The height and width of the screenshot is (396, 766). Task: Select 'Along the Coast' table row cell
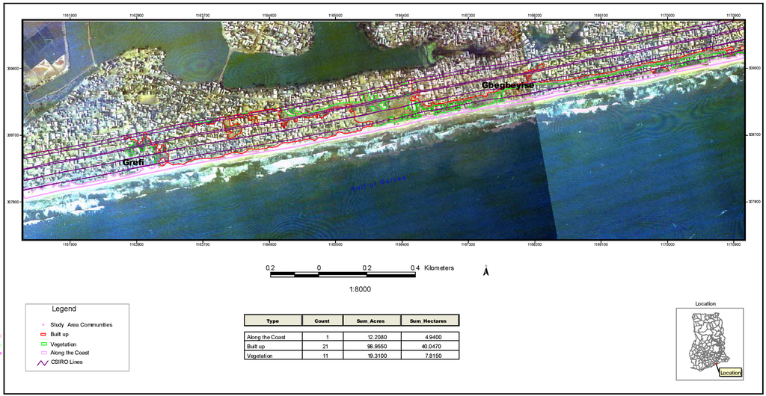pyautogui.click(x=273, y=336)
